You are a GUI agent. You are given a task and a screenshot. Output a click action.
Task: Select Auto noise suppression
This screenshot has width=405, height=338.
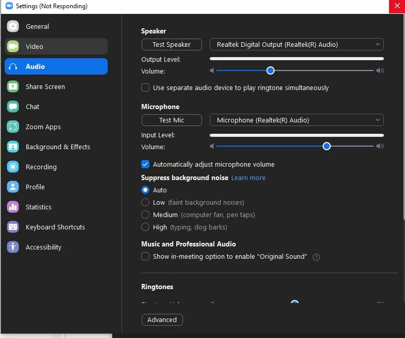[145, 190]
